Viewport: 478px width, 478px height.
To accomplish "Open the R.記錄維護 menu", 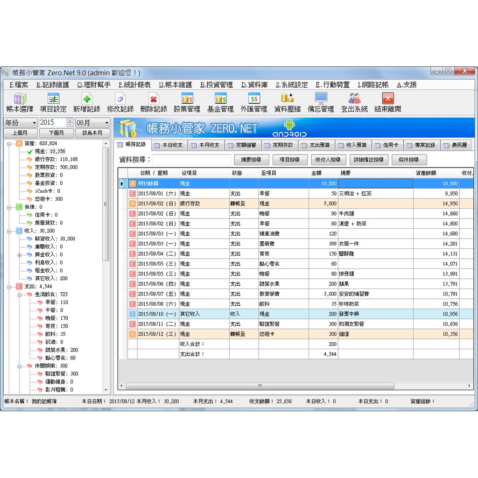I will point(53,85).
